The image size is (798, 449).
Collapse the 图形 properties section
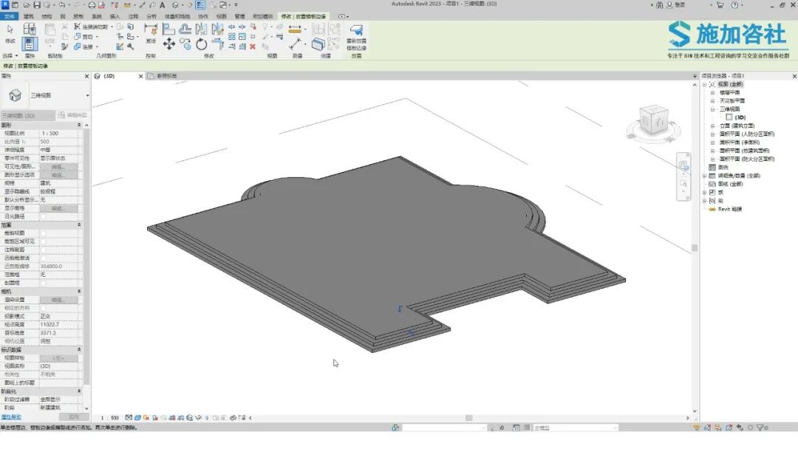79,125
